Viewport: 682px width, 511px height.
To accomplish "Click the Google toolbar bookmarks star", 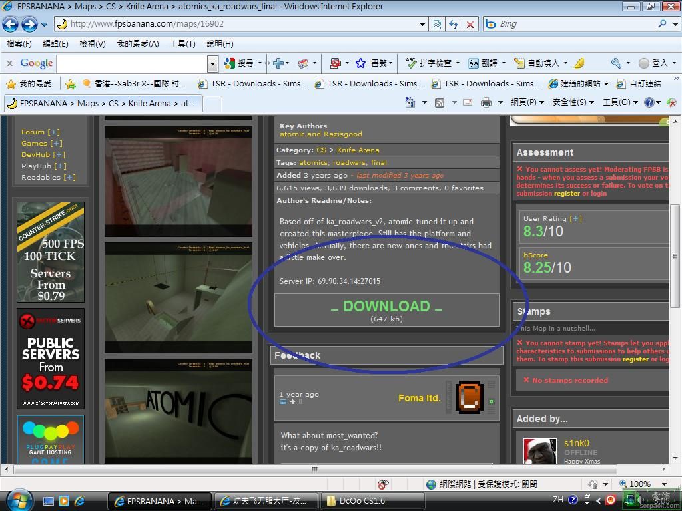I will [360, 63].
